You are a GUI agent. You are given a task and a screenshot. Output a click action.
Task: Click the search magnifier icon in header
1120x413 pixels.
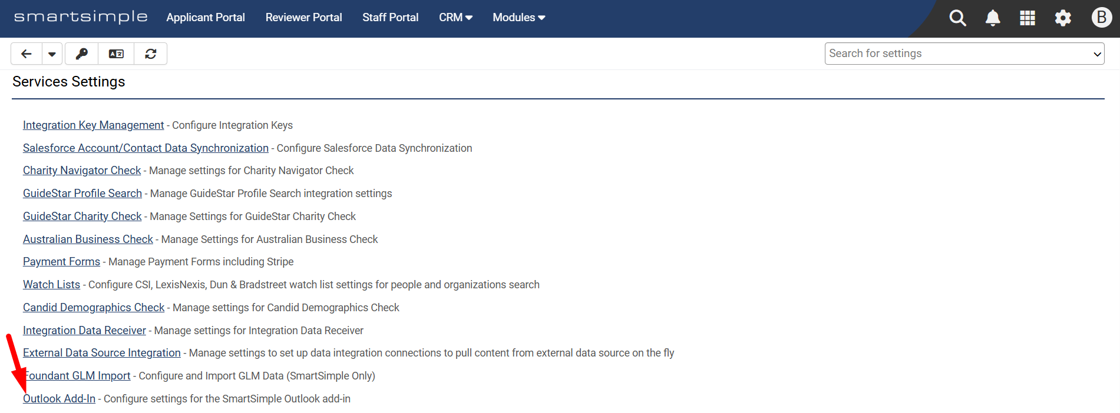tap(957, 18)
